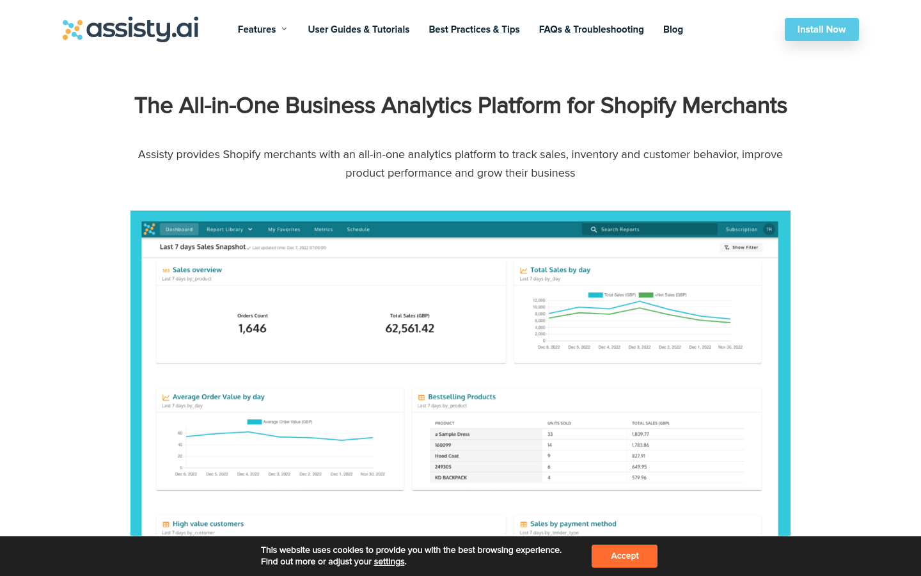Click the search magnifier icon
This screenshot has width=921, height=576.
tap(594, 229)
